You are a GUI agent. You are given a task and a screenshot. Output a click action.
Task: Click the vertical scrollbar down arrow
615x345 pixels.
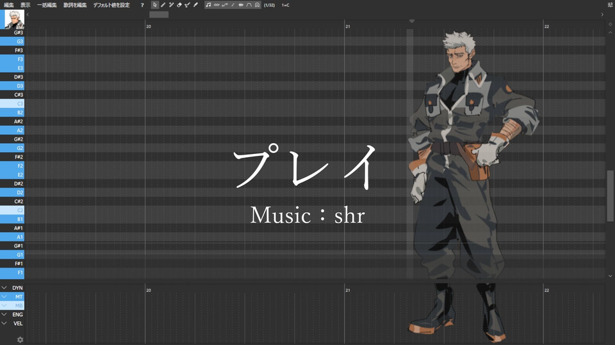click(x=610, y=276)
